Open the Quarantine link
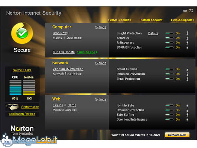This screenshot has height=148, width=197. (x=74, y=38)
